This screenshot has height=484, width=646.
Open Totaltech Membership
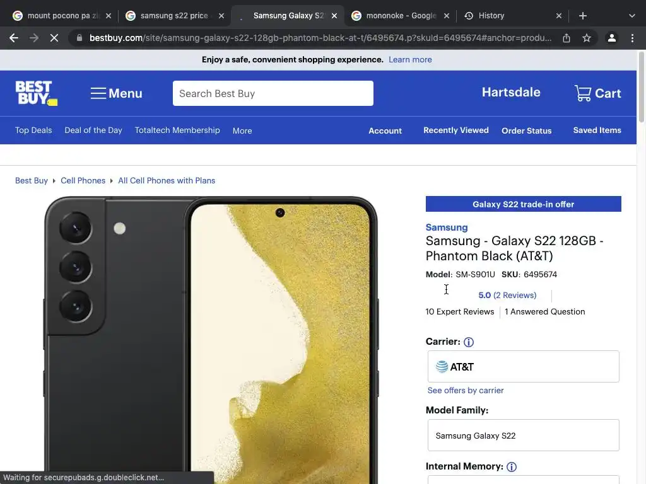pyautogui.click(x=177, y=130)
